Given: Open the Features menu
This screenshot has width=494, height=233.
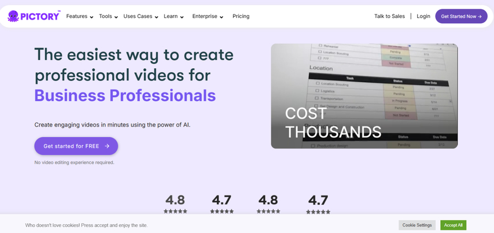Looking at the screenshot, I should [76, 16].
